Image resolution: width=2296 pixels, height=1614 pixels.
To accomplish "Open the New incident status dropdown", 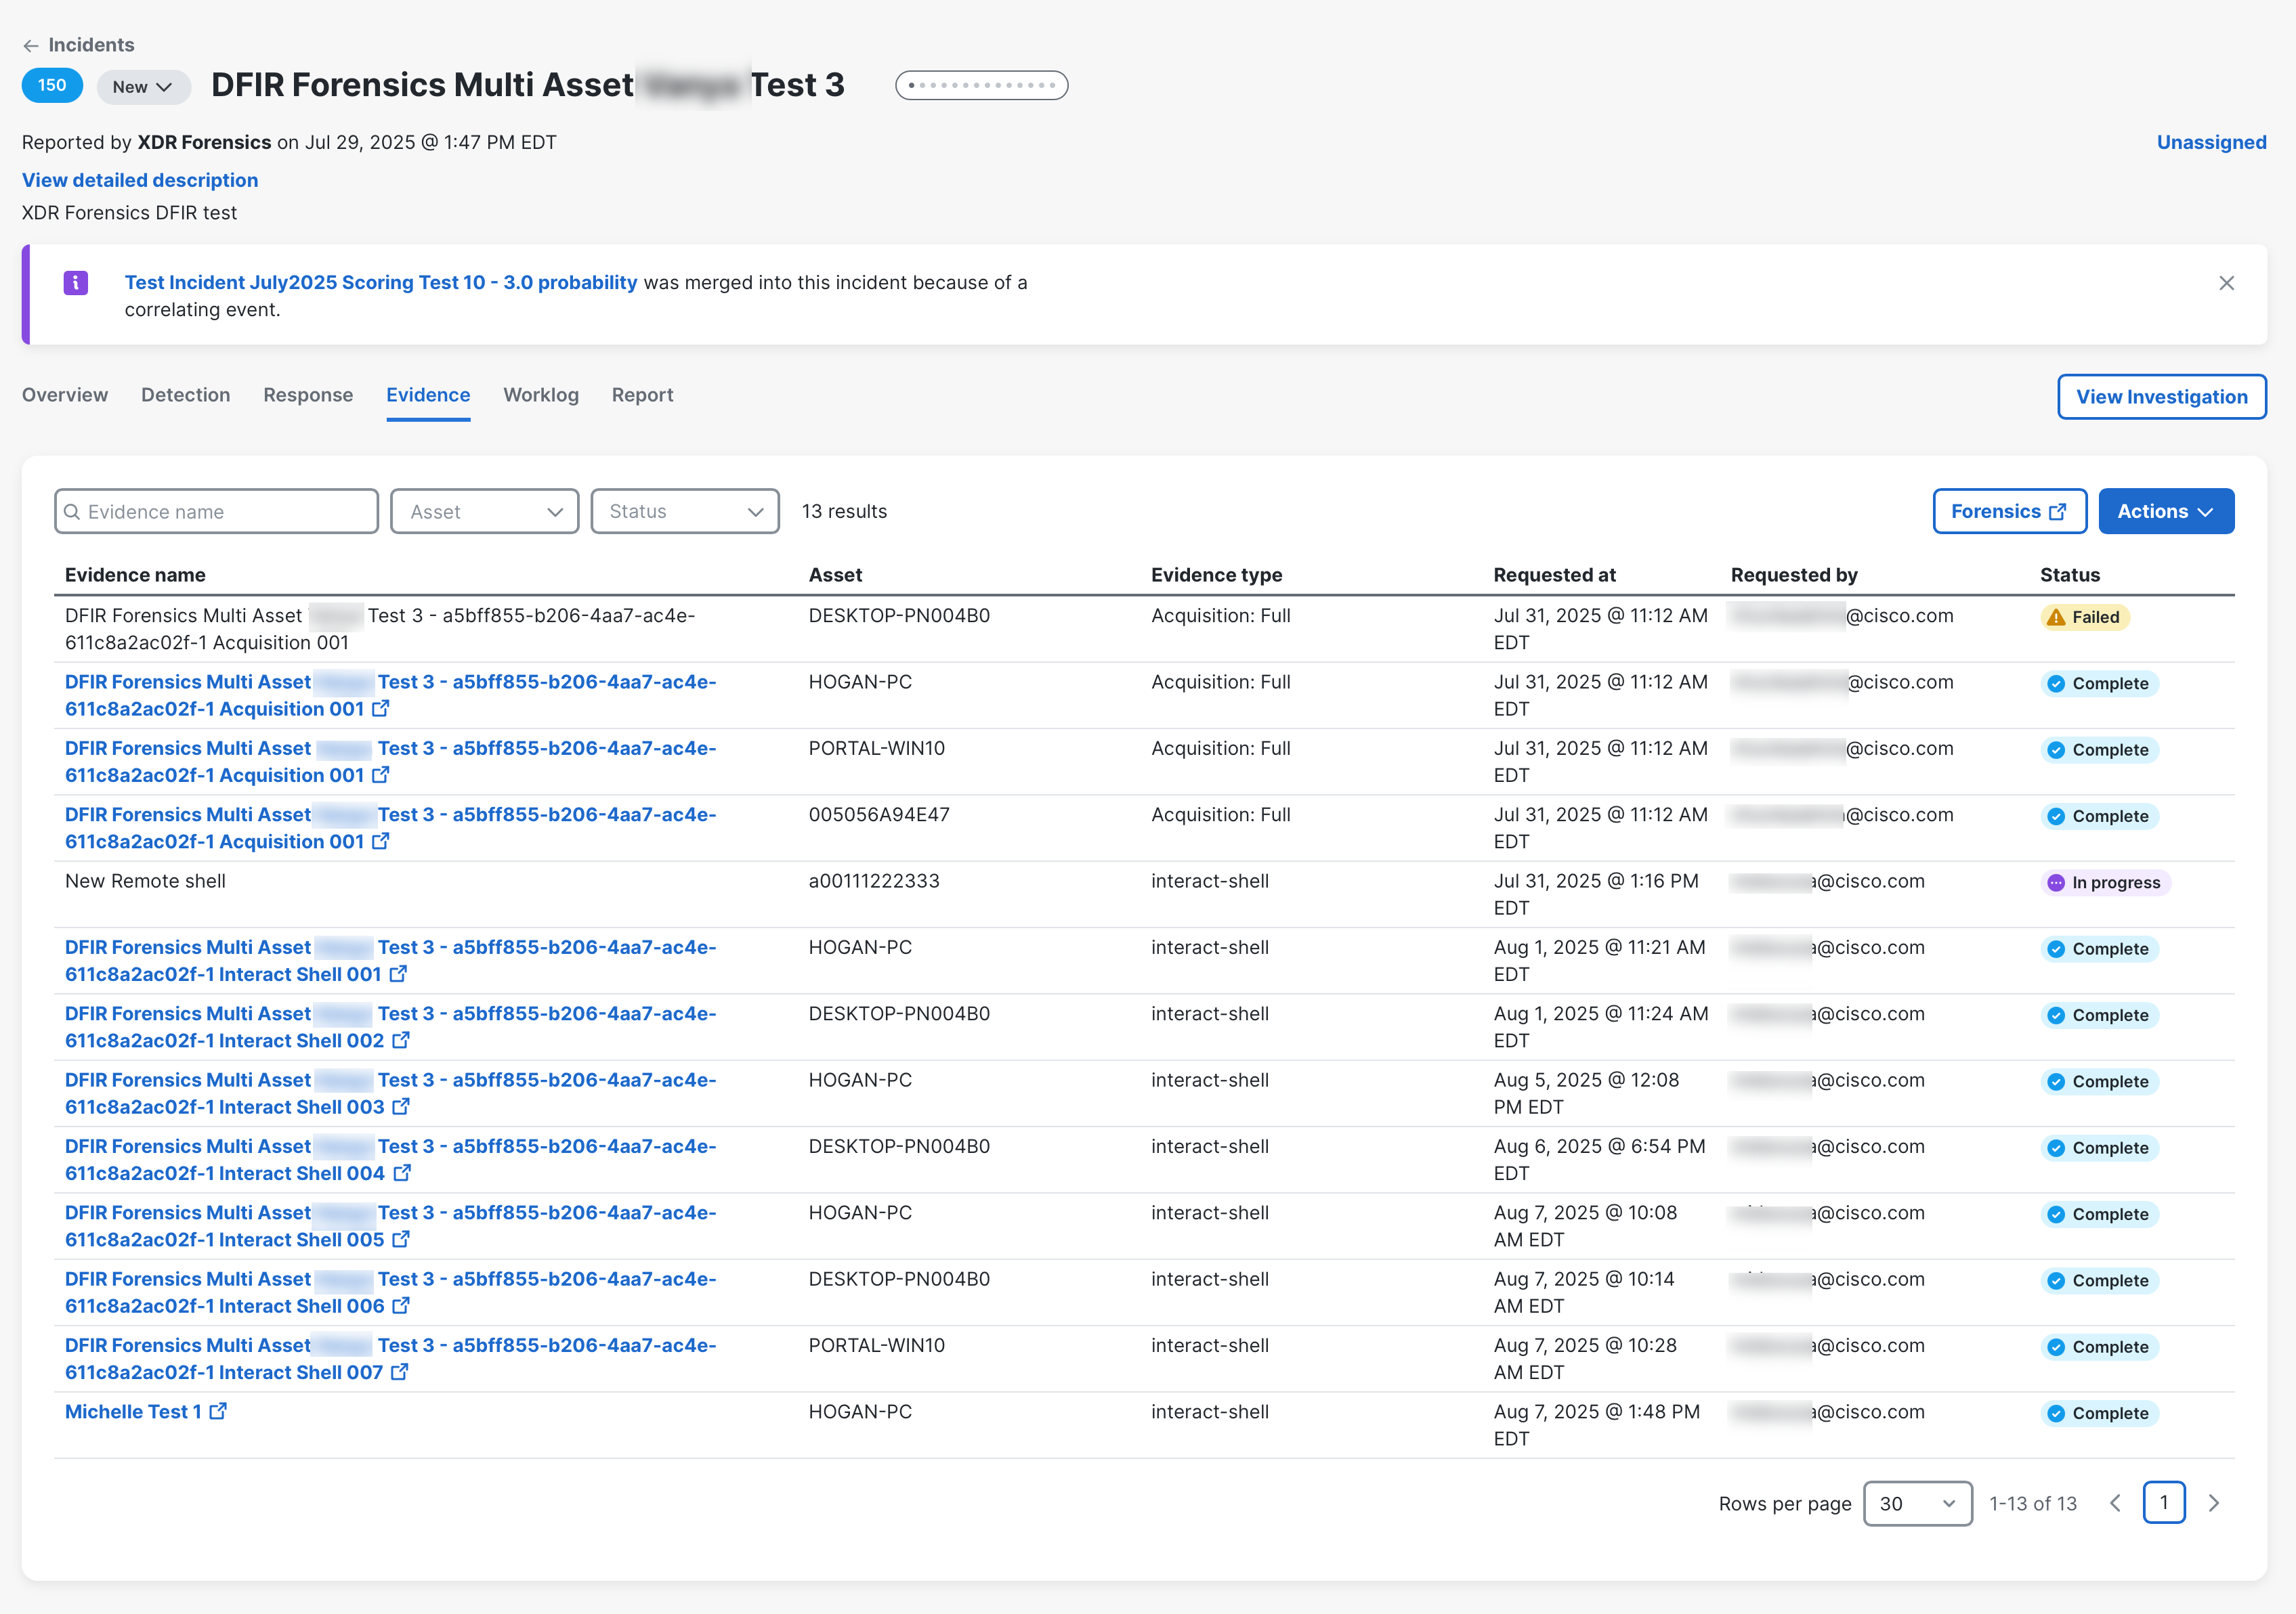I will (143, 87).
